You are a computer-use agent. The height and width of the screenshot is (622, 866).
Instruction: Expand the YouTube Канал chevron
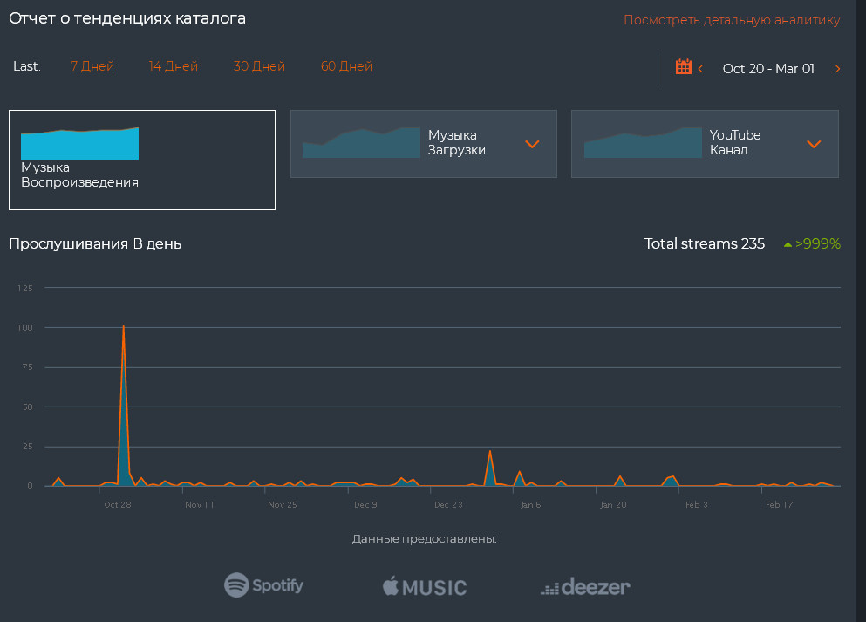[814, 144]
